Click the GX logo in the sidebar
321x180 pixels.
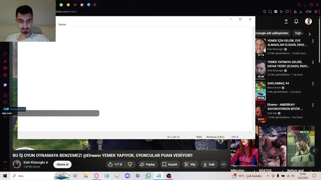[x=5, y=162]
